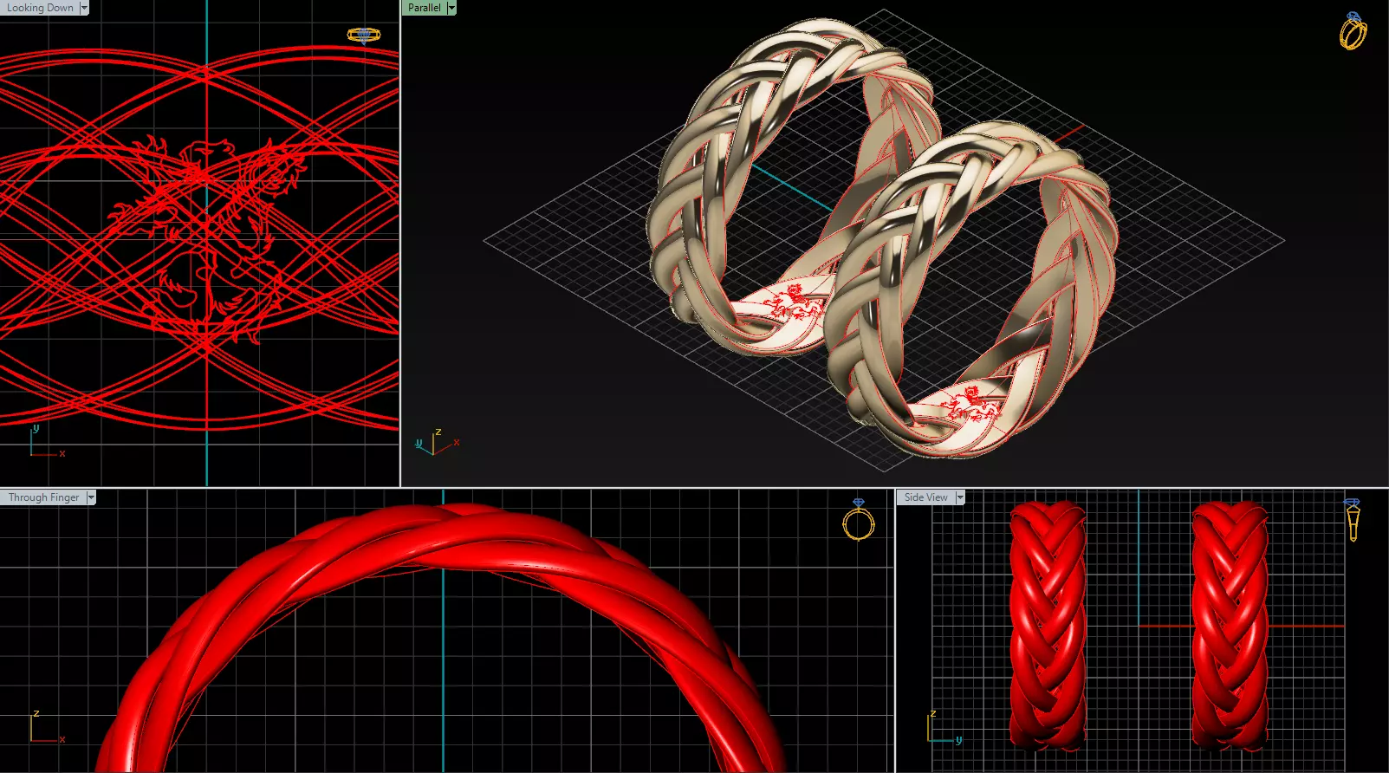Click the XYZ axis indicator in Parallel view
Screen dimensions: 1389x773
click(x=438, y=442)
